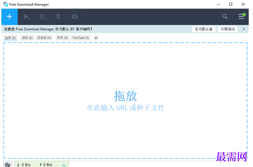
Task: Move download with folder arrow icon
Action: click(75, 16)
